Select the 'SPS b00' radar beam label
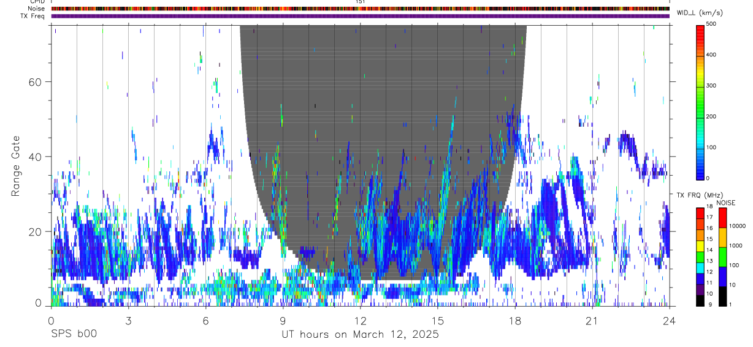Screen dimensions: 753x347 [74, 335]
